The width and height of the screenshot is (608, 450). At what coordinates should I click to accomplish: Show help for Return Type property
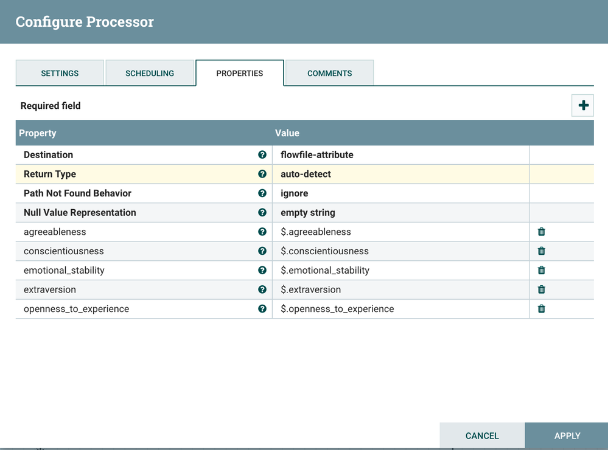tap(262, 174)
